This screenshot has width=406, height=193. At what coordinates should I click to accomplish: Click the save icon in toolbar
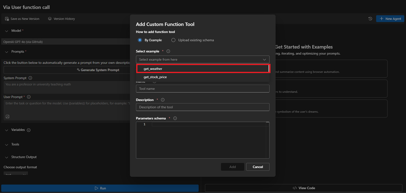(x=7, y=19)
